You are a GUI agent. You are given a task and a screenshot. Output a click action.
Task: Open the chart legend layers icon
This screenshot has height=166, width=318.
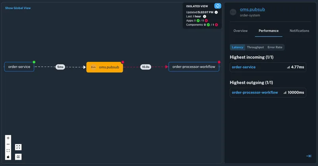pyautogui.click(x=18, y=156)
